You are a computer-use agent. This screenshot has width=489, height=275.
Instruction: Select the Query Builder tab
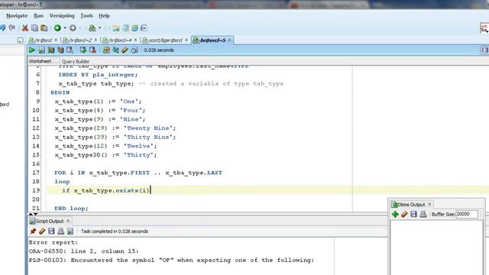click(x=76, y=61)
